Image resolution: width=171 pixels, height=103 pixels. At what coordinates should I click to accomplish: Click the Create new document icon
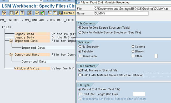12,13
